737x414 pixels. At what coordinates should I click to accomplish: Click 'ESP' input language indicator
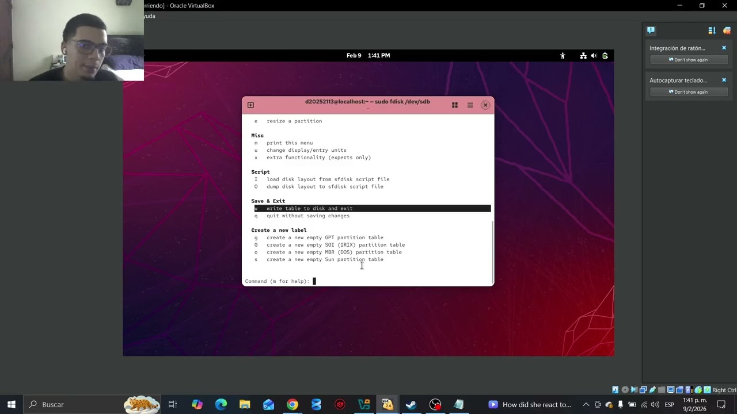pos(670,404)
